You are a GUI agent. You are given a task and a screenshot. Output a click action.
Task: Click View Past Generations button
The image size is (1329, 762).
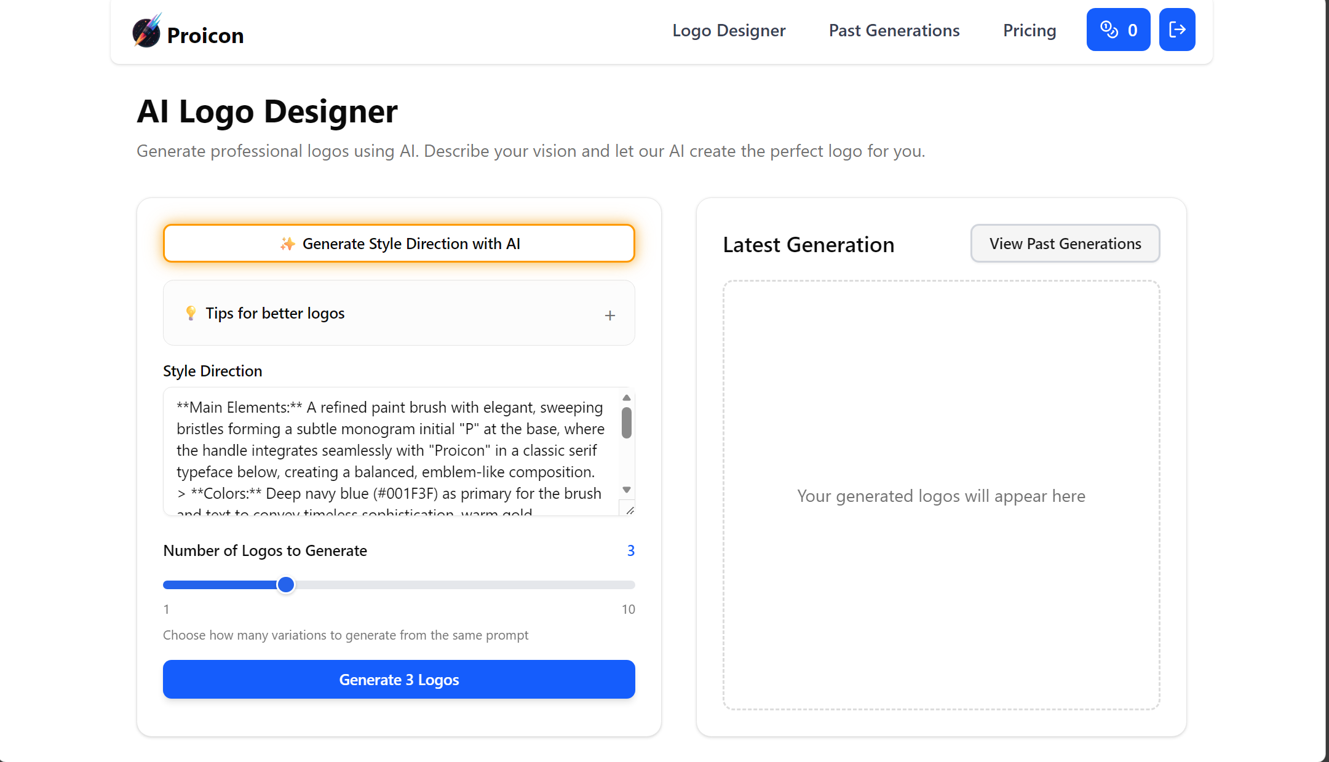point(1065,244)
